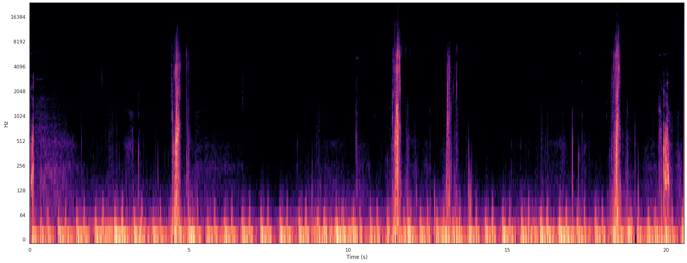
Task: Click the 2048 Hz axis label
Action: [x=19, y=91]
